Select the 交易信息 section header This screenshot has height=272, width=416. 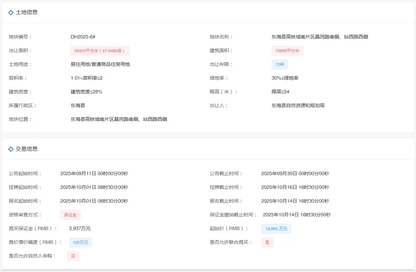(27, 149)
